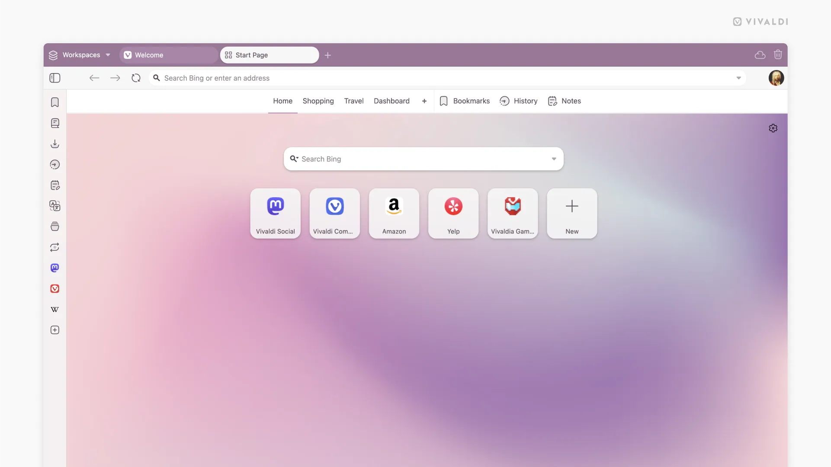Open Start Page settings gear
The image size is (831, 467).
point(773,128)
